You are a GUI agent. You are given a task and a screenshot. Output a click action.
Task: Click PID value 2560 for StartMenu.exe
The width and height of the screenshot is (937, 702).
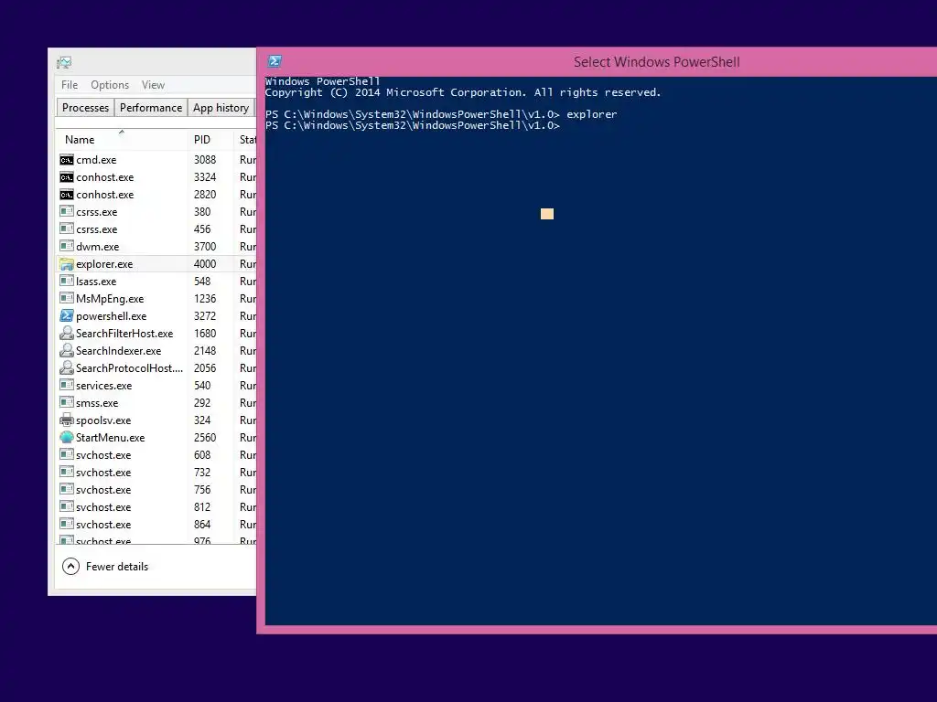pyautogui.click(x=205, y=438)
